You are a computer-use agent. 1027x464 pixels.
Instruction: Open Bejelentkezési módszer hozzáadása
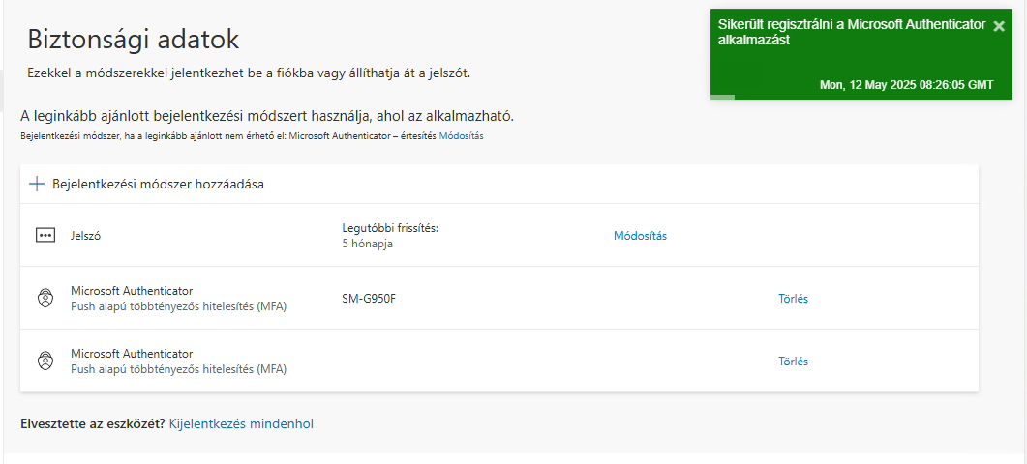(158, 184)
